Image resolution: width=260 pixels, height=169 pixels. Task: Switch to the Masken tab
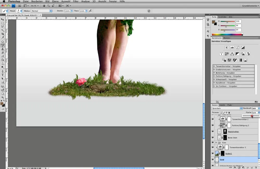[227, 38]
